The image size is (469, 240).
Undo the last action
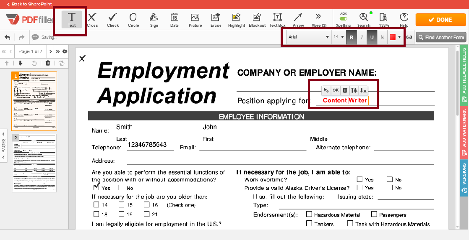(8, 37)
